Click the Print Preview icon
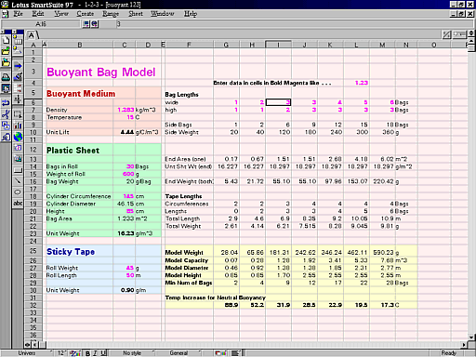Viewport: 476px width, 357px height. click(x=6, y=88)
